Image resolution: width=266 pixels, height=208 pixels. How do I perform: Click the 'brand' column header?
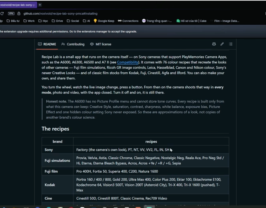[x=57, y=142]
